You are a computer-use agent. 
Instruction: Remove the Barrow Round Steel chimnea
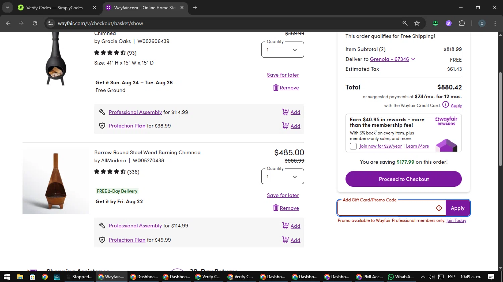[286, 208]
